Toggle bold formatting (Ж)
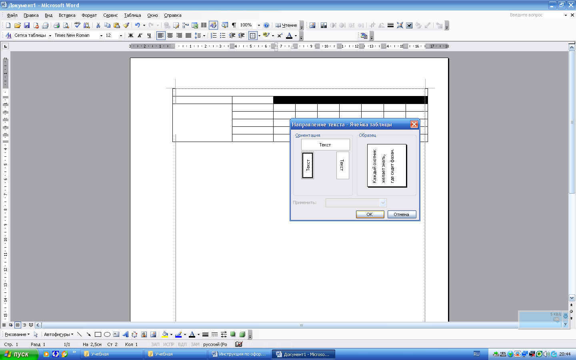This screenshot has width=576, height=360. coord(130,36)
